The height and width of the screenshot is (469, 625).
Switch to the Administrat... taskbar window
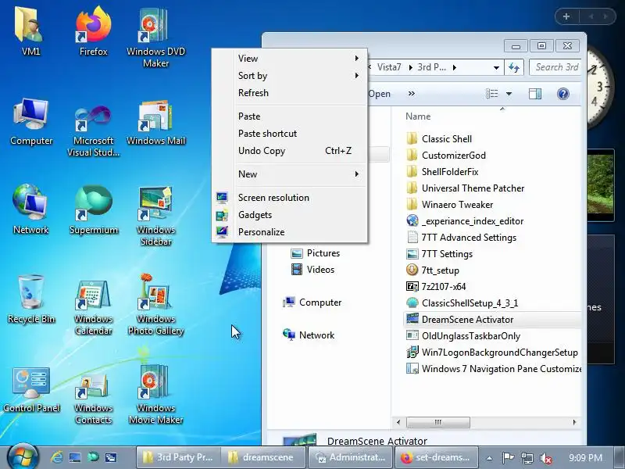[x=351, y=457]
